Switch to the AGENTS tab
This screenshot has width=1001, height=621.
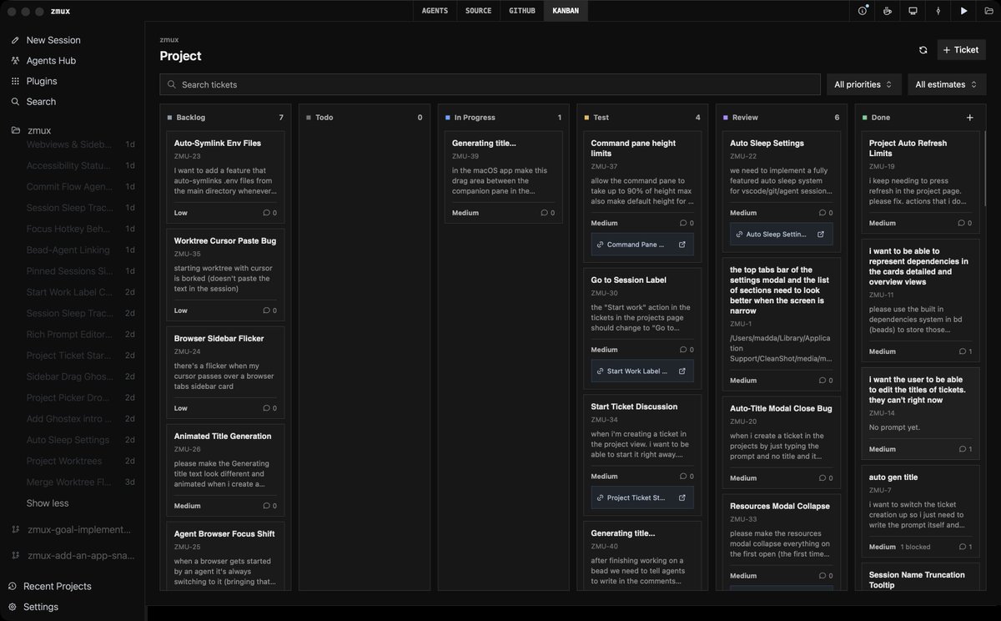[435, 11]
